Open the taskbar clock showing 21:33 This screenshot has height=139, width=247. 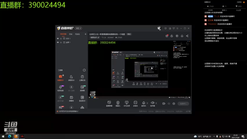[235, 137]
